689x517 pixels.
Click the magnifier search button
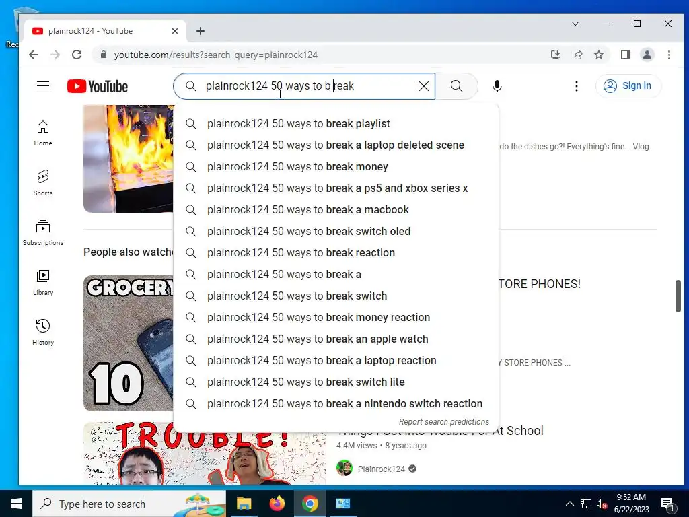point(457,86)
